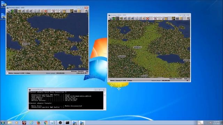Switch to Command Prompt taskbar button

[67, 123]
